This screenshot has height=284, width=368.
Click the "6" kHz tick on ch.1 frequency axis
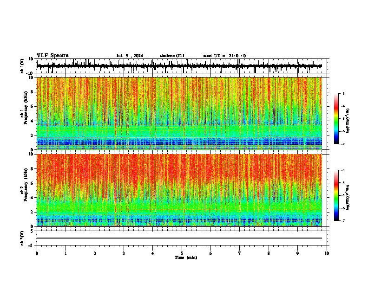(32, 106)
